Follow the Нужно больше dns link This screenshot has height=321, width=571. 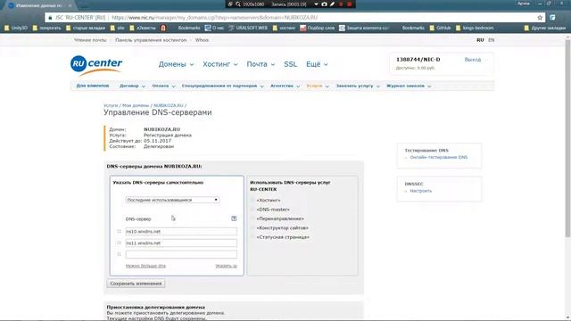[x=145, y=266]
